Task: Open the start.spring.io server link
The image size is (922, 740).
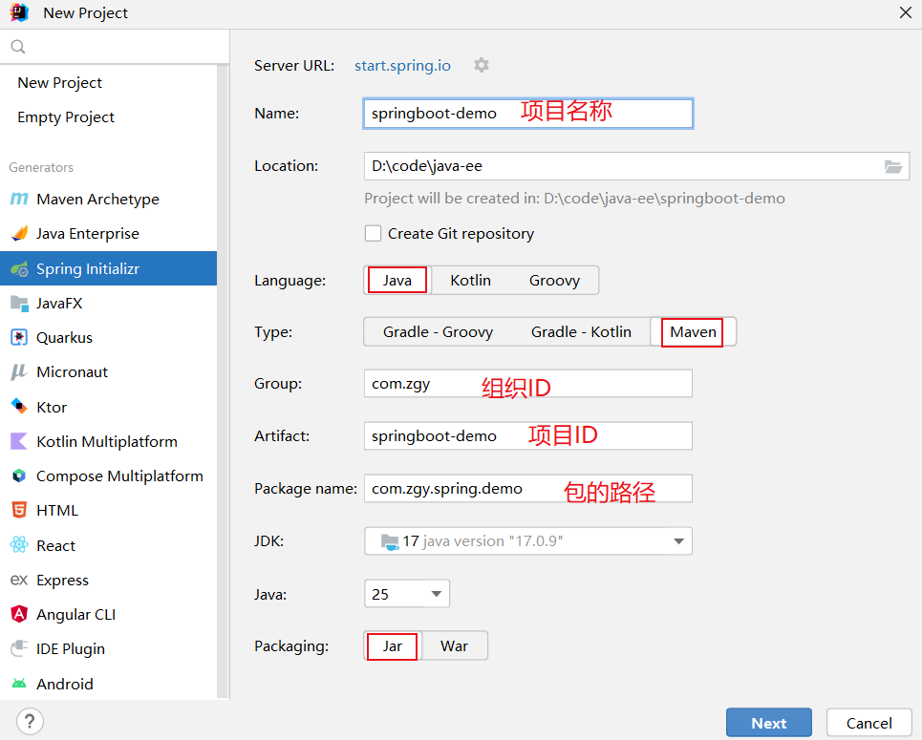Action: tap(403, 65)
